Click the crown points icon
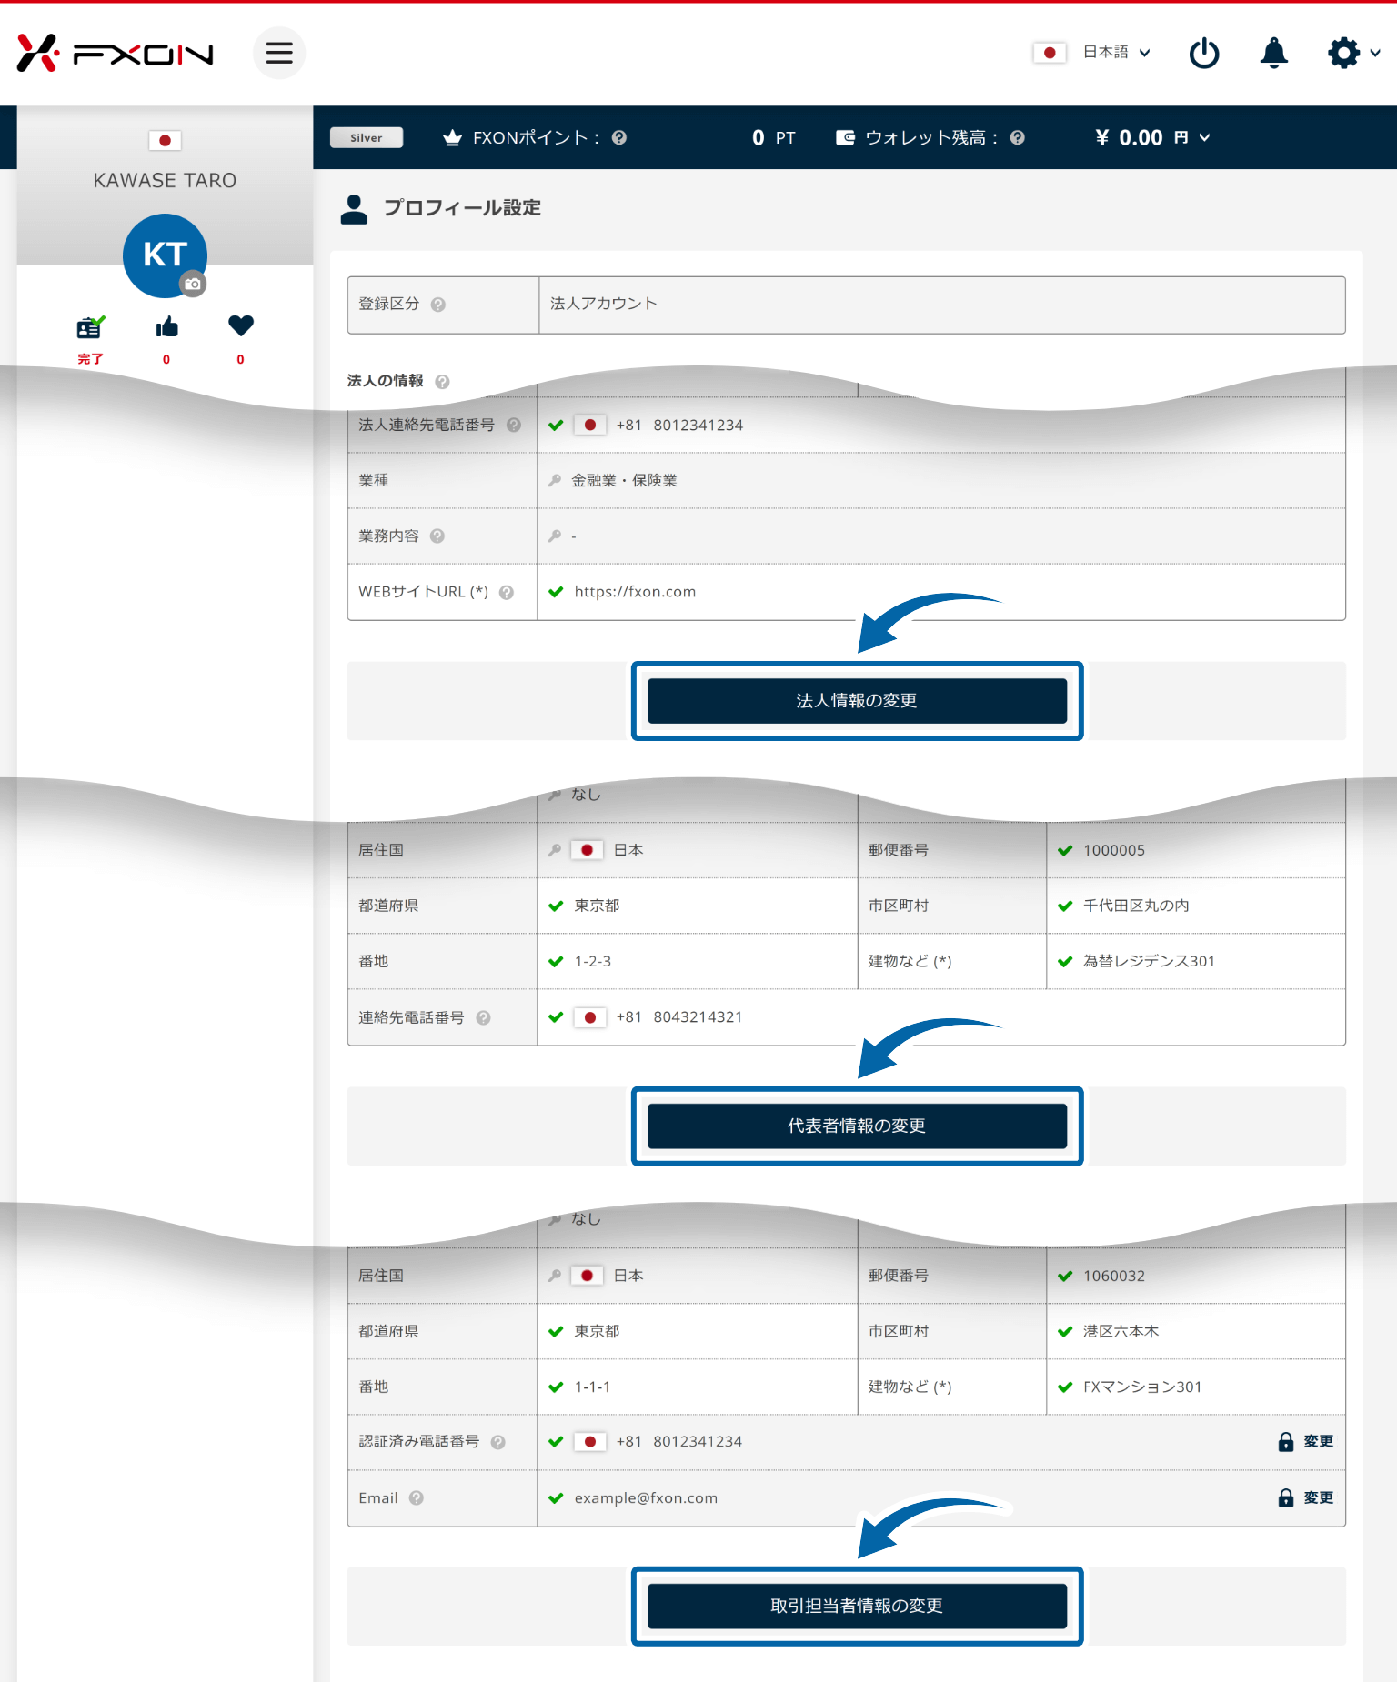1397x1682 pixels. (452, 137)
